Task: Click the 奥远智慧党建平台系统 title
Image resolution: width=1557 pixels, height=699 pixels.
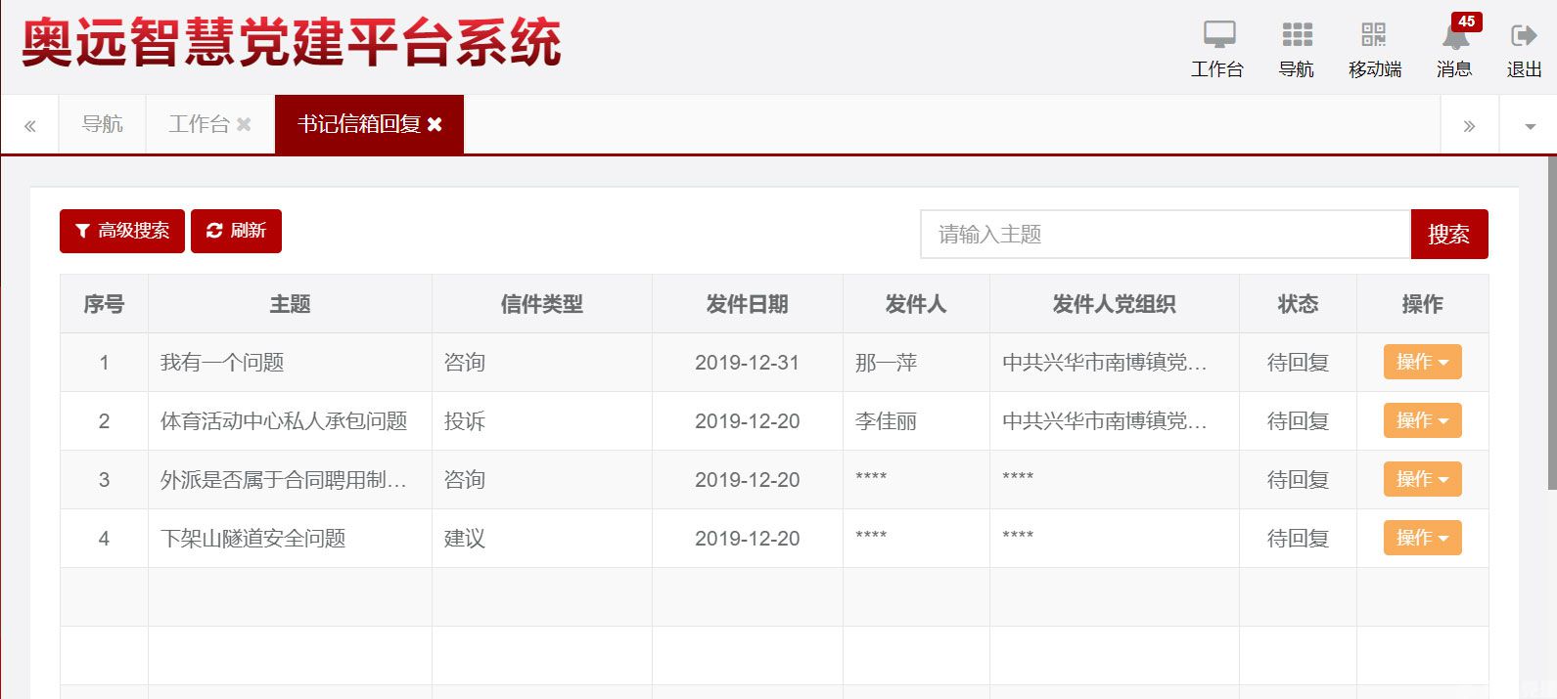Action: click(x=292, y=43)
